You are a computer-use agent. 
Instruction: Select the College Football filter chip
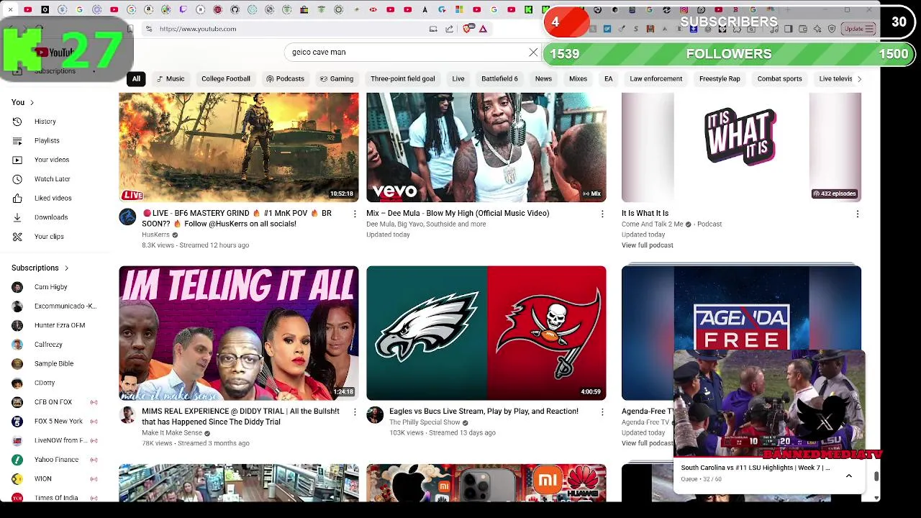pyautogui.click(x=226, y=79)
